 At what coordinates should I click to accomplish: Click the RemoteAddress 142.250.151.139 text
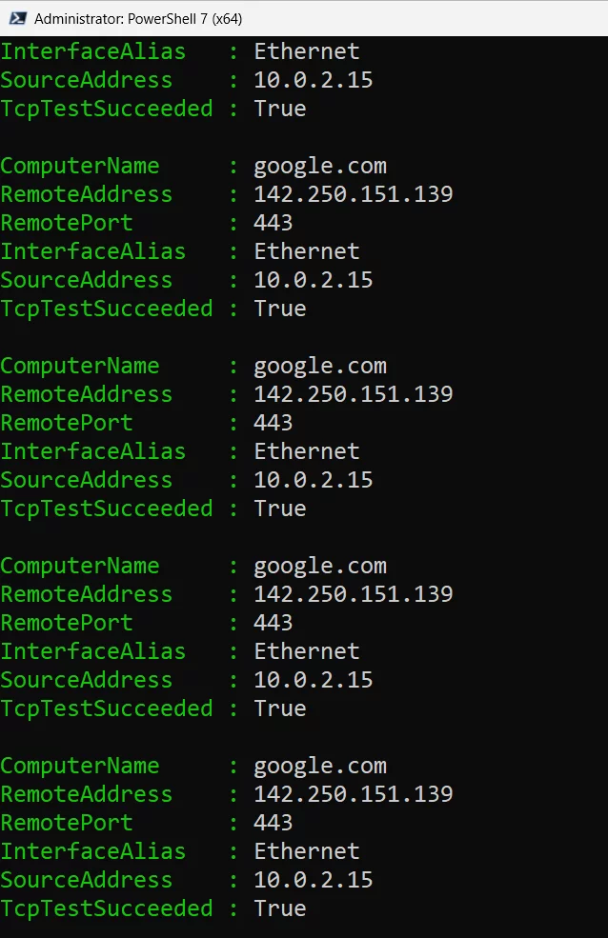(x=354, y=194)
